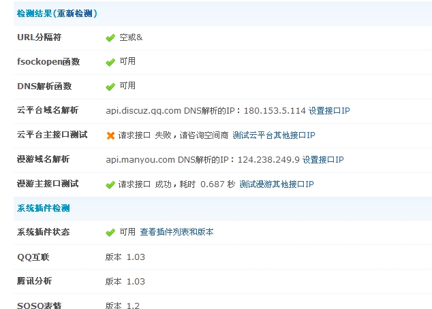Click green checkmark beside fsockopen函数
The width and height of the screenshot is (432, 309).
tap(110, 62)
